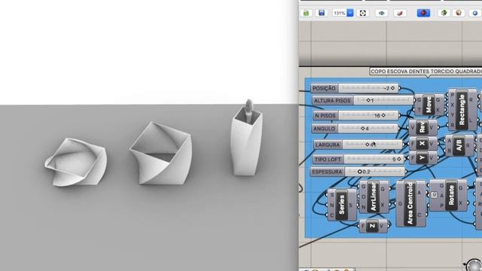Click the P input of Rotate
This screenshot has height=271, width=482.
tap(442, 206)
